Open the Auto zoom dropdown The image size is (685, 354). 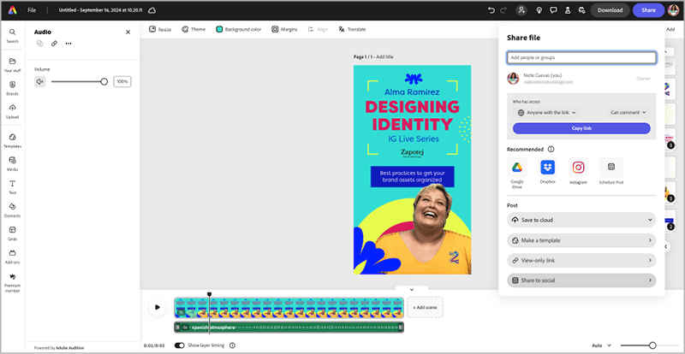pos(602,345)
